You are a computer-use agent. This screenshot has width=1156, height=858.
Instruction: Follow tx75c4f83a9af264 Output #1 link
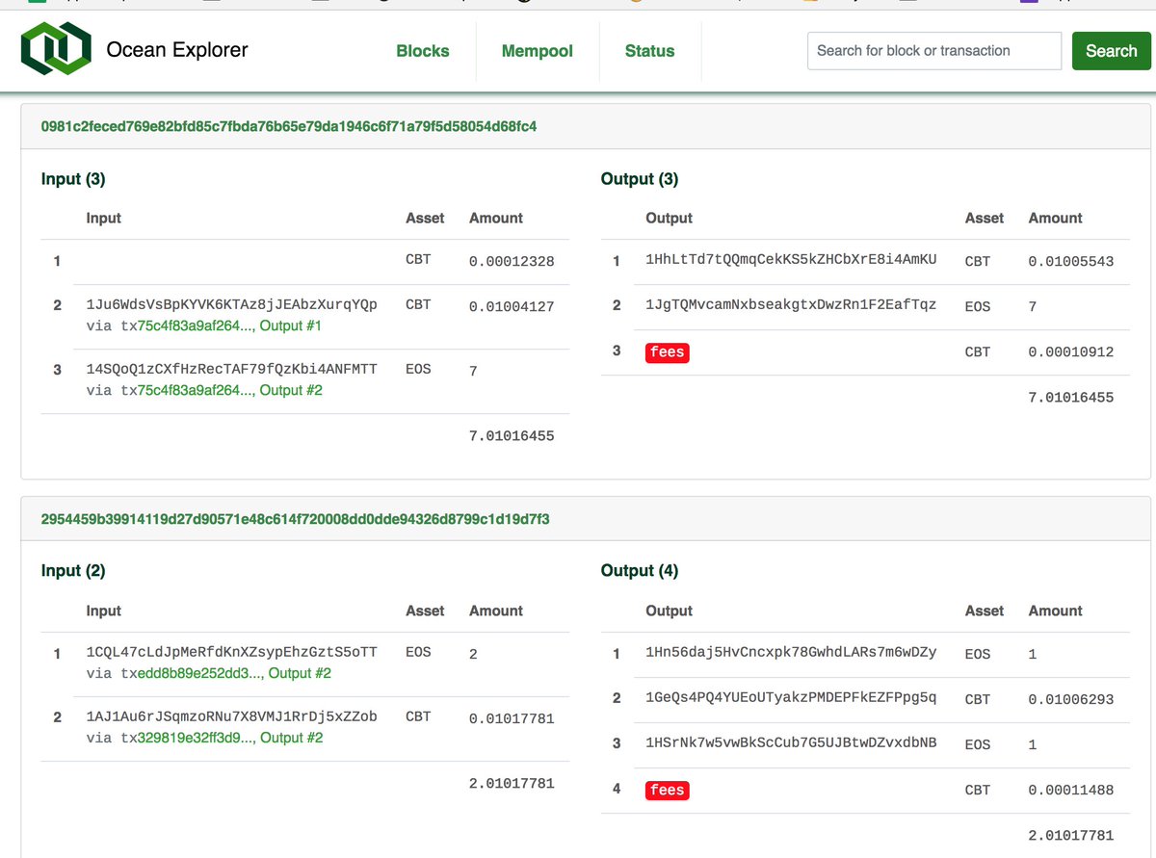click(231, 325)
